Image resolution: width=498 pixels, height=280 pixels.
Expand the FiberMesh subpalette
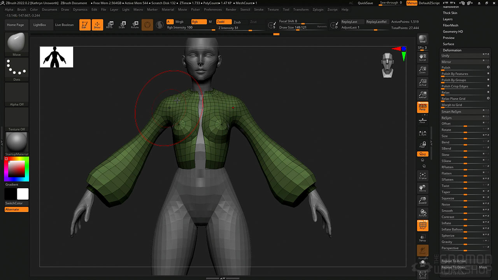(x=451, y=25)
